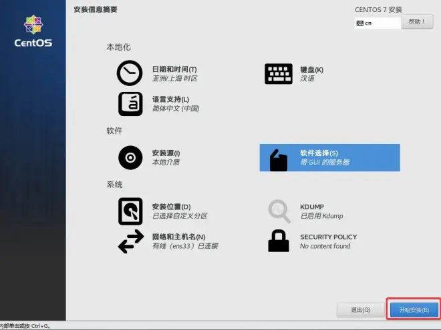This screenshot has width=441, height=330.
Task: Open 键盘(K) settings
Action: coord(311,69)
